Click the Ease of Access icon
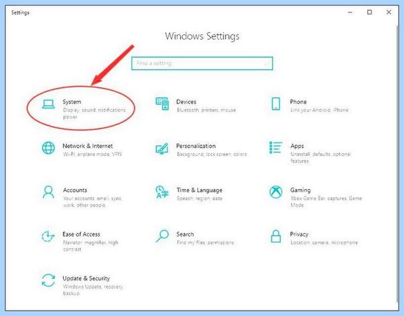Viewport: 404px width, 316px height. pyautogui.click(x=48, y=236)
